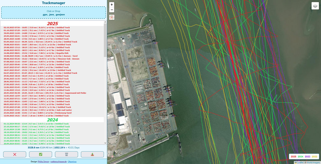Image resolution: width=321 pixels, height=164 pixels.
Task: Collapse the 2025 year header
Action: tap(52, 23)
